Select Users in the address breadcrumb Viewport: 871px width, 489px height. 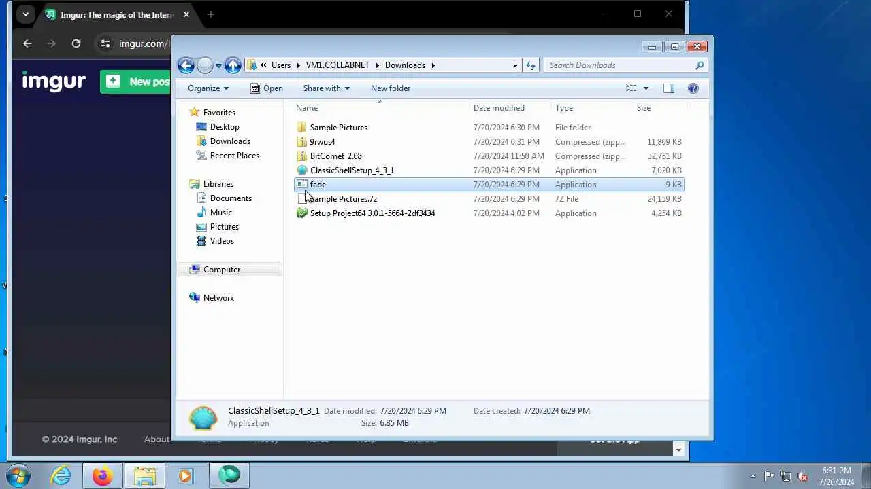281,65
